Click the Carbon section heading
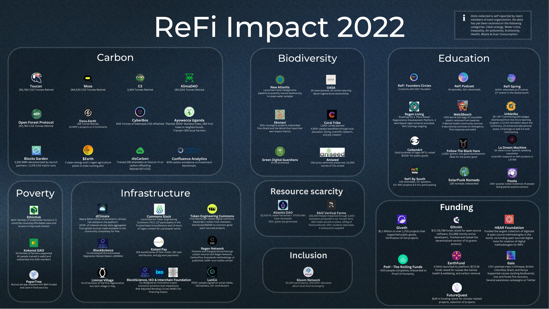The image size is (549, 309). pos(115,58)
